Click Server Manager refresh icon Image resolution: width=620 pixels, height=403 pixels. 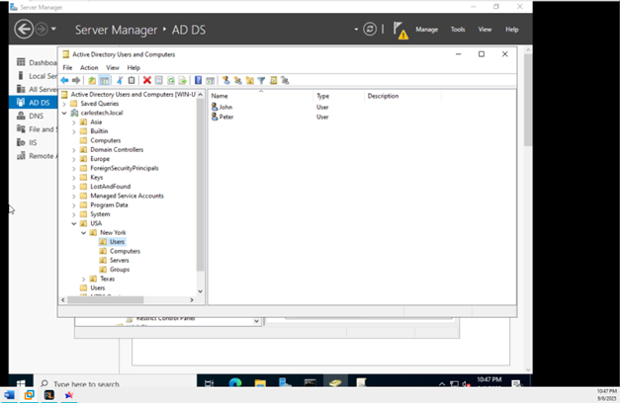[x=370, y=30]
